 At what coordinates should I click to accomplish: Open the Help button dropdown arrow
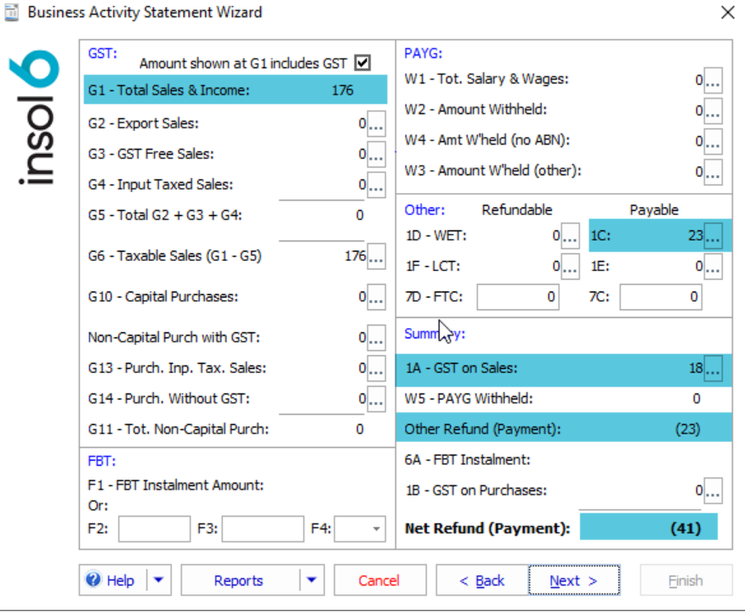[x=159, y=581]
